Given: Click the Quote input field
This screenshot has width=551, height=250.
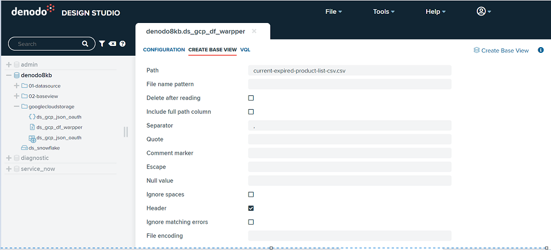Looking at the screenshot, I should click(350, 140).
